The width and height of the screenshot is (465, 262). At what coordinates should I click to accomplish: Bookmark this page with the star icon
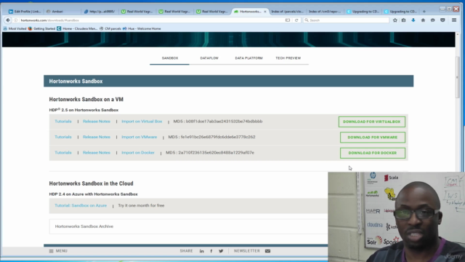click(395, 20)
